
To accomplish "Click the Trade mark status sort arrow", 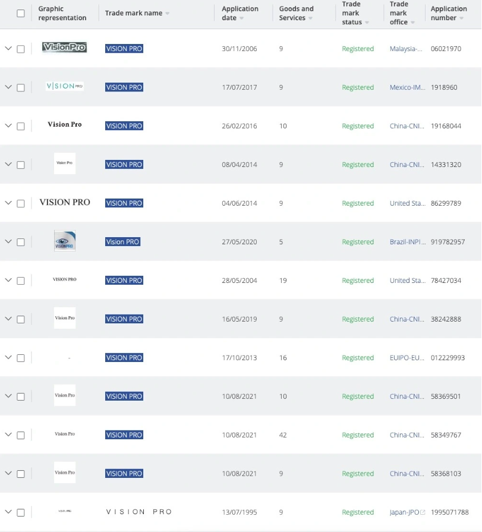I will tap(367, 23).
